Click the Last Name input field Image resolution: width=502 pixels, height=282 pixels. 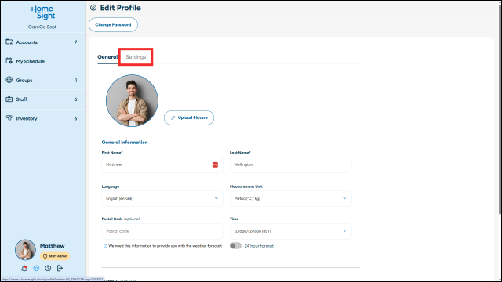point(291,164)
